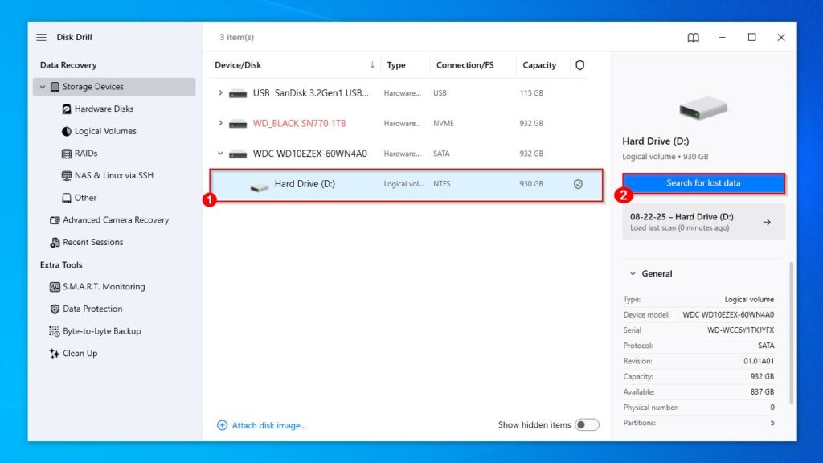Collapse the WDC WD10EZEX-60WN4A0 entry
The image size is (823, 463).
221,154
